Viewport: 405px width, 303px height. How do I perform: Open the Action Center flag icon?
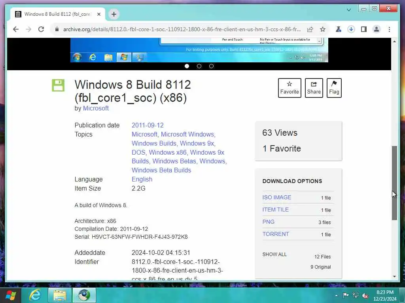[346, 295]
